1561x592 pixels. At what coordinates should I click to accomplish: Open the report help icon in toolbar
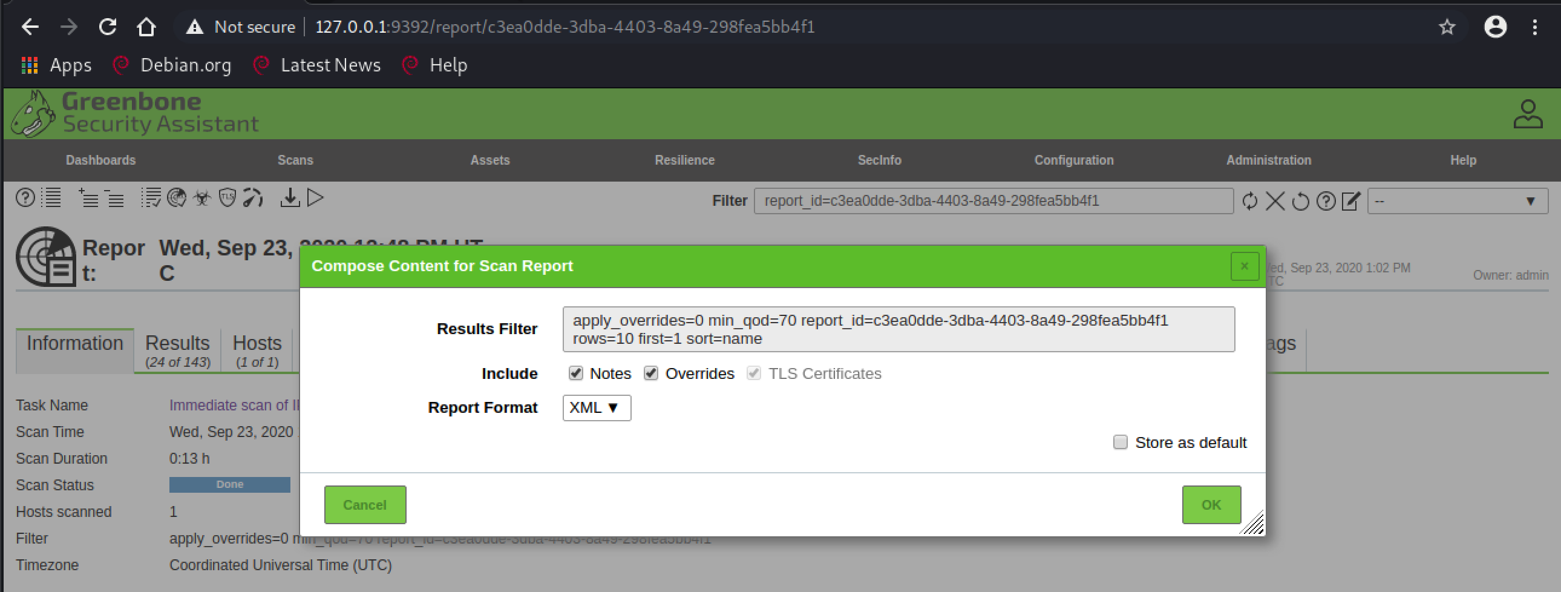click(x=25, y=199)
